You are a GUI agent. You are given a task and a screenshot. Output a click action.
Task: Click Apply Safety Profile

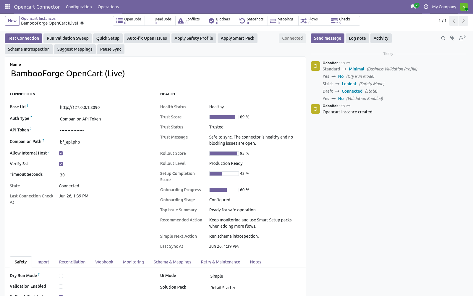coord(194,38)
